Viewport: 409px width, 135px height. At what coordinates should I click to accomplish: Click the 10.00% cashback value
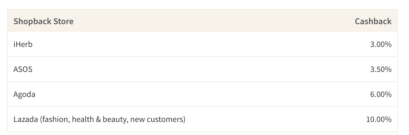click(x=379, y=119)
